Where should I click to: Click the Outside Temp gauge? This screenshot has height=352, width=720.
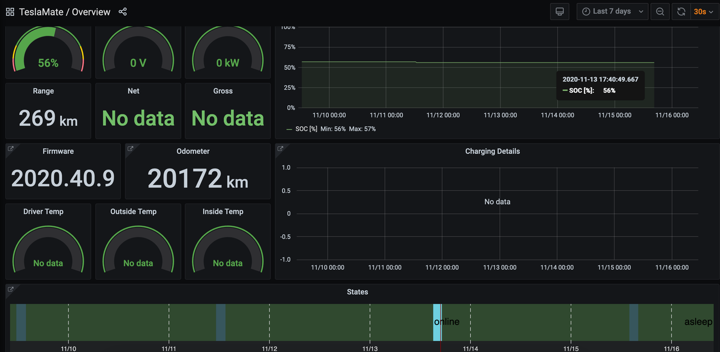[x=138, y=250]
